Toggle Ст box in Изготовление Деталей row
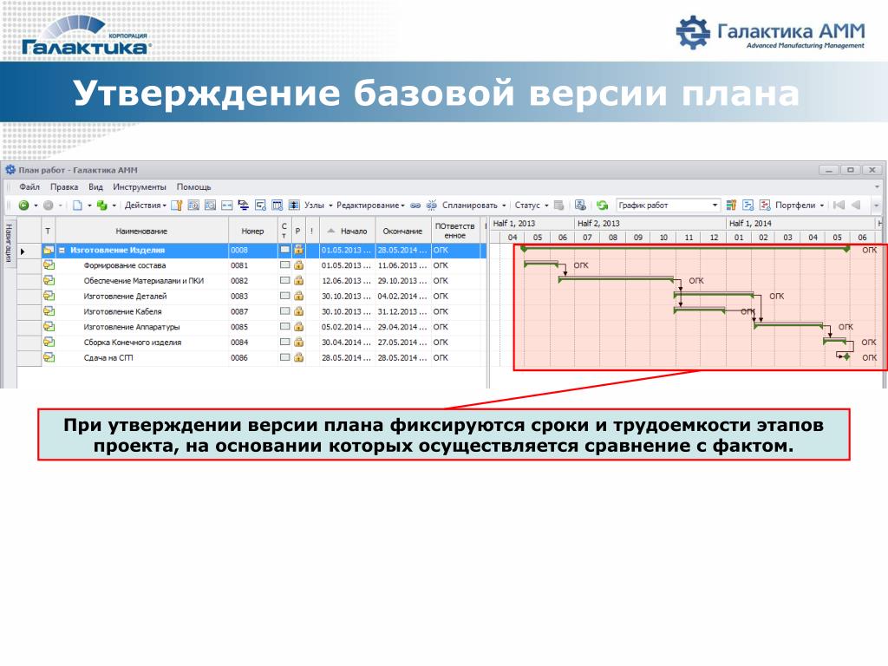The width and height of the screenshot is (888, 666). click(x=284, y=296)
